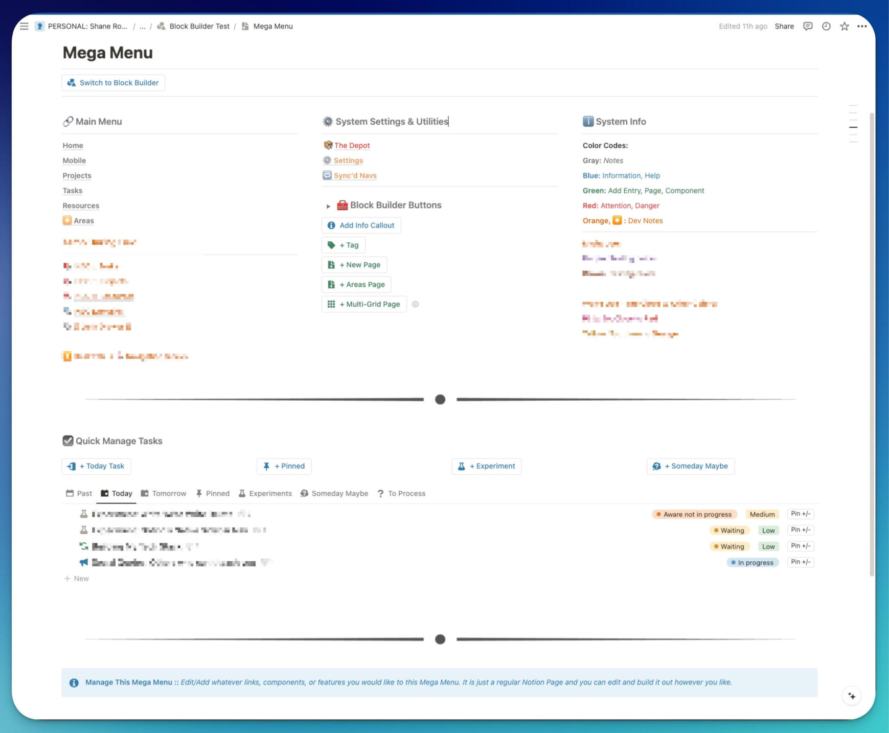Toggle Pin +/- on the In progress task

[800, 562]
